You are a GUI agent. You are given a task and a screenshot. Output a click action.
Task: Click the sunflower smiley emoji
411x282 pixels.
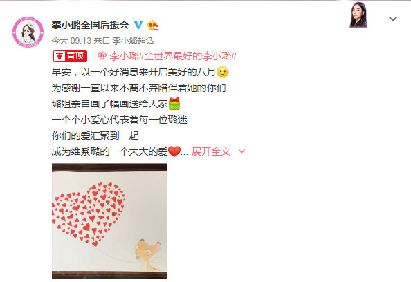pyautogui.click(x=223, y=72)
